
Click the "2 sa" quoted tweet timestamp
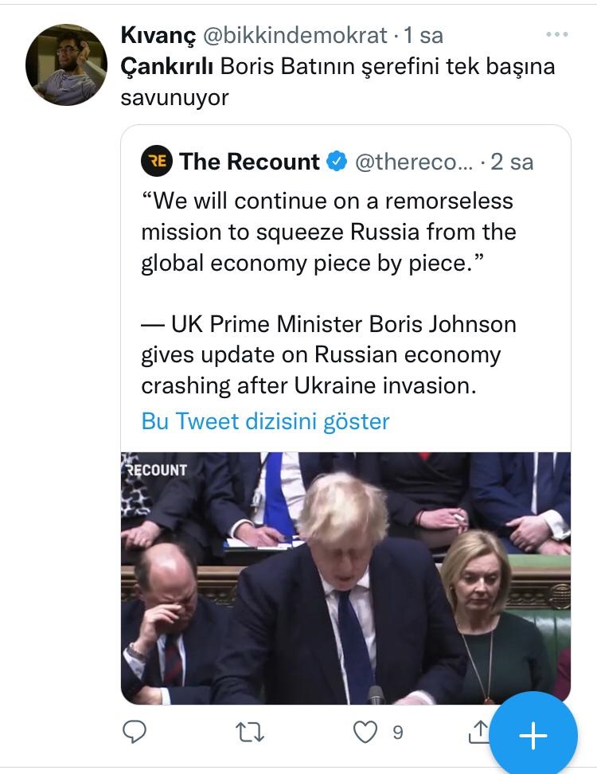[512, 162]
